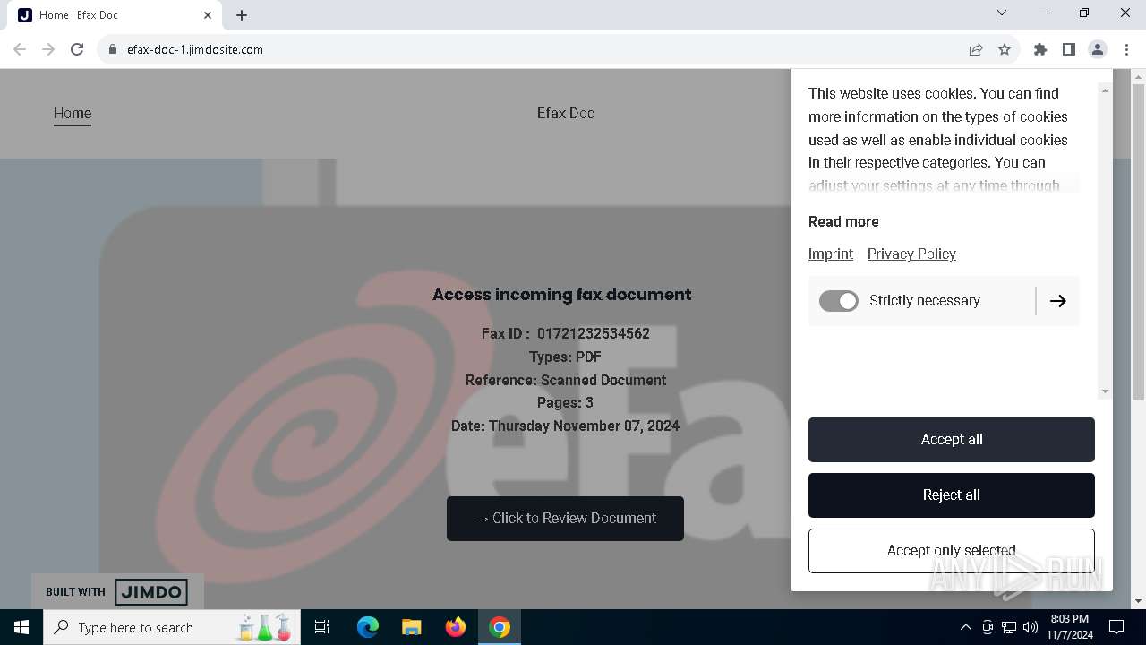Click the browser back arrow
Screen dimensions: 1146x645
(x=20, y=49)
